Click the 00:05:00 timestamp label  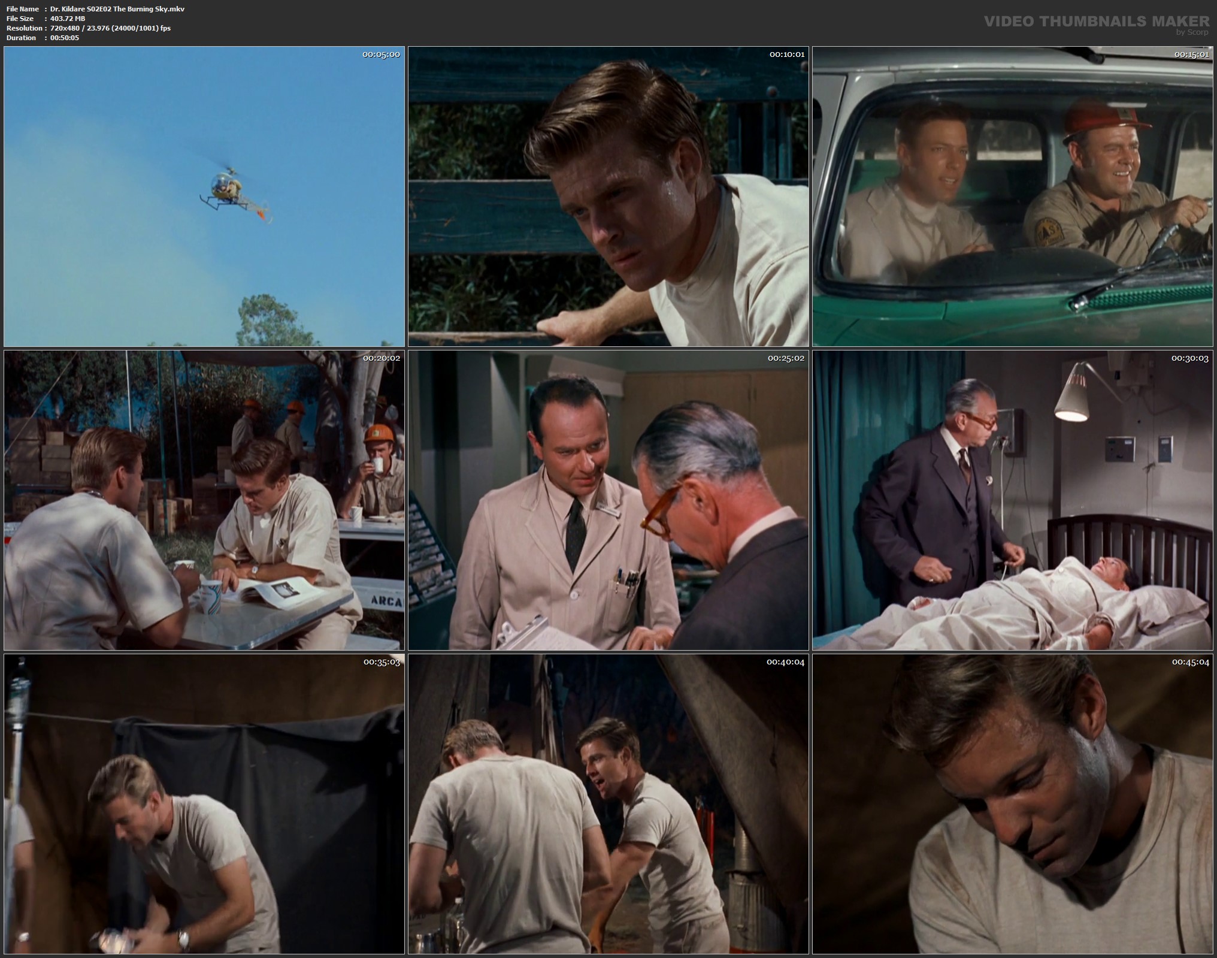[381, 55]
